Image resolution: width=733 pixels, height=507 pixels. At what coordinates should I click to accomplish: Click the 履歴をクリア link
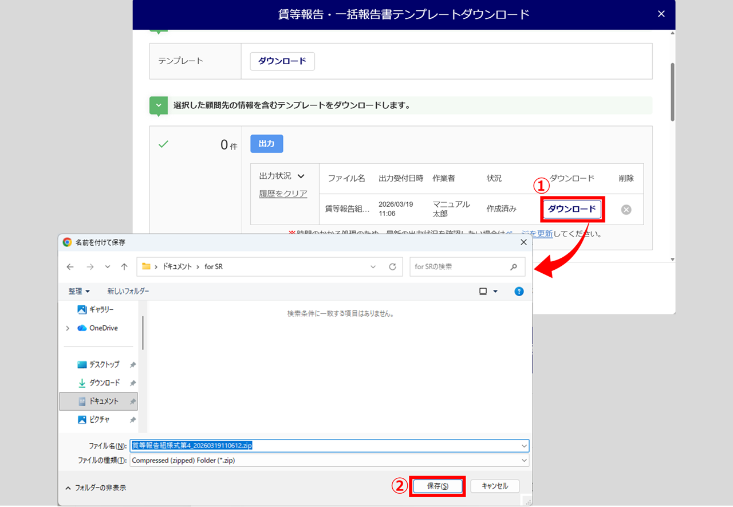[x=283, y=194]
